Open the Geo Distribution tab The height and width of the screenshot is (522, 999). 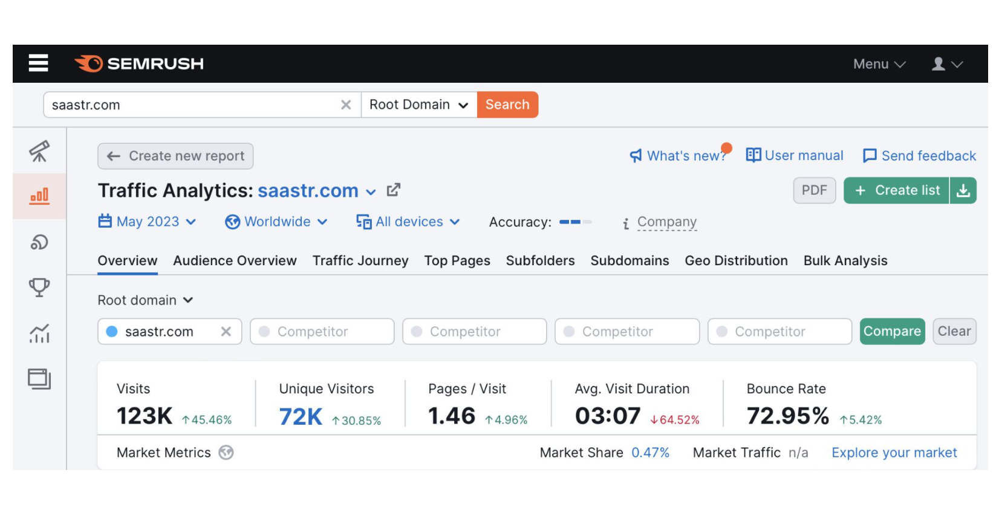737,261
